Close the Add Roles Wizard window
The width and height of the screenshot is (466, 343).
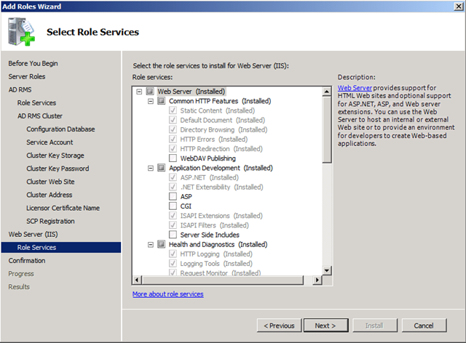(459, 7)
